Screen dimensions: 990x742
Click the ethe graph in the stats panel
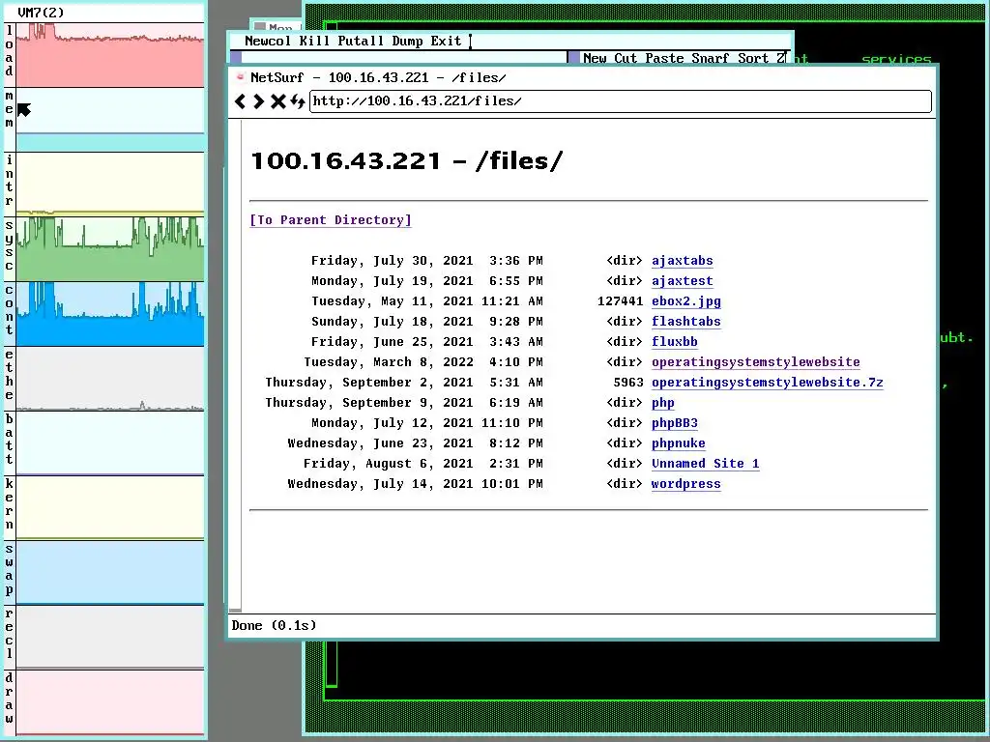[110, 379]
